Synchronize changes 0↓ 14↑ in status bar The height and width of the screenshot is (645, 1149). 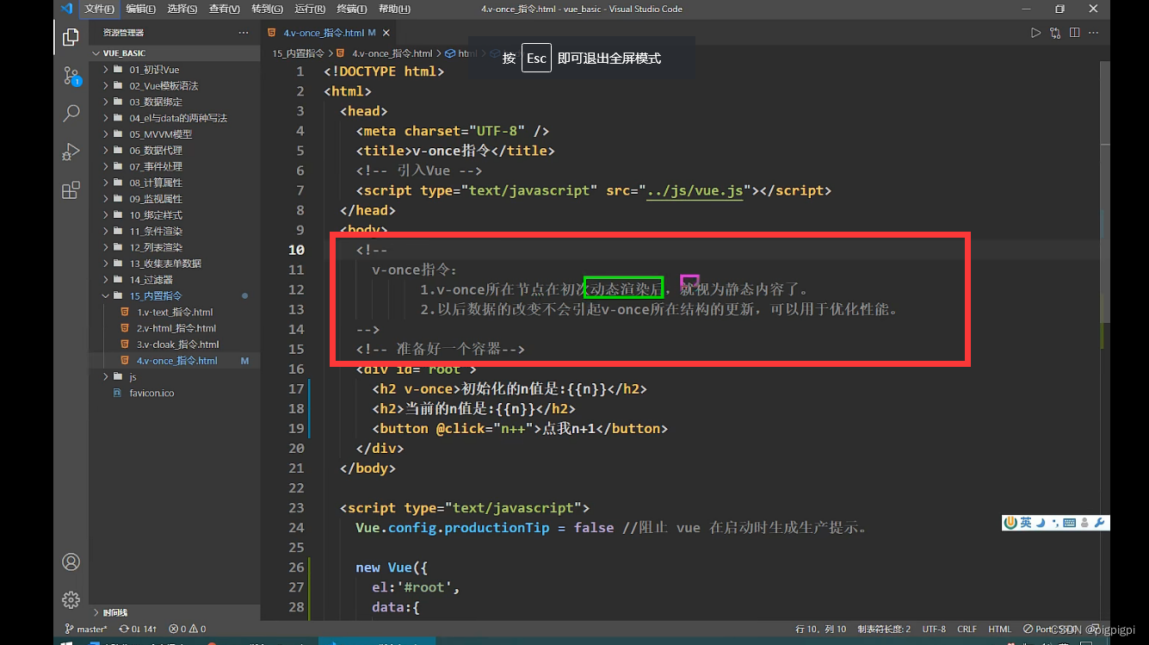(x=138, y=629)
